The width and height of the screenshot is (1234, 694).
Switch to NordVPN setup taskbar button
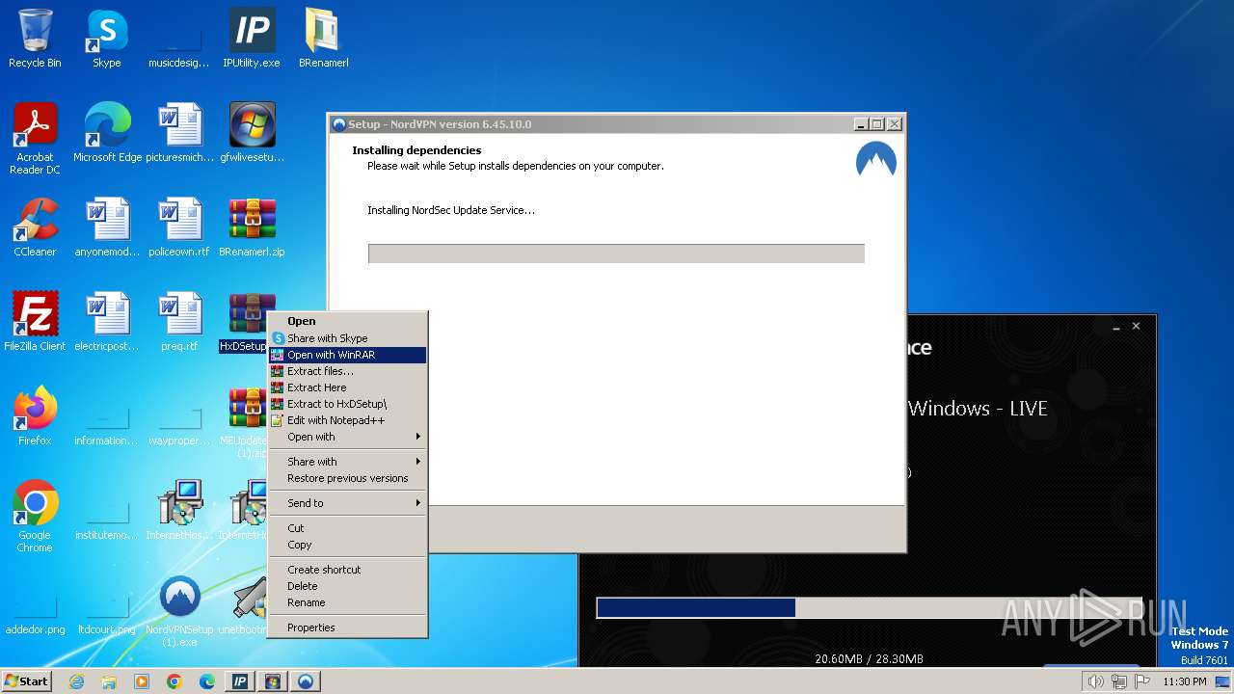tap(306, 681)
